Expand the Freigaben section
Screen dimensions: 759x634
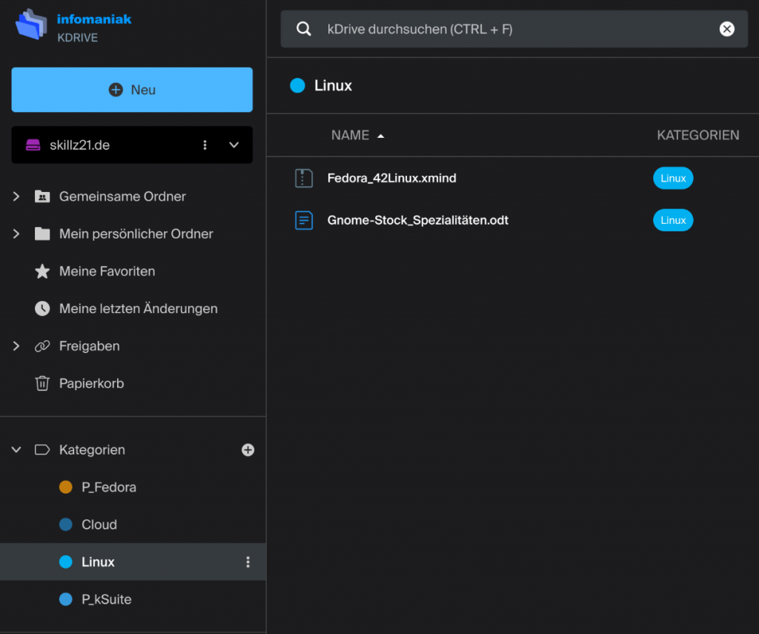[x=16, y=346]
